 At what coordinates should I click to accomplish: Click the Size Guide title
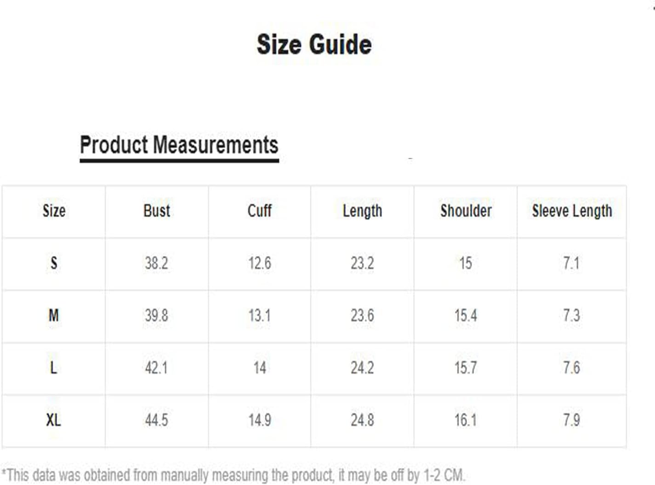coord(314,45)
